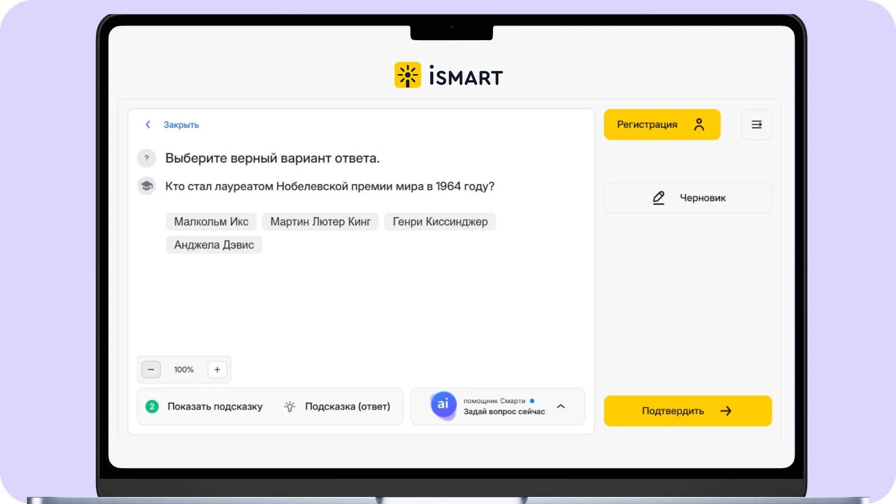Select the answer Мартин Лютер Кинг

321,222
